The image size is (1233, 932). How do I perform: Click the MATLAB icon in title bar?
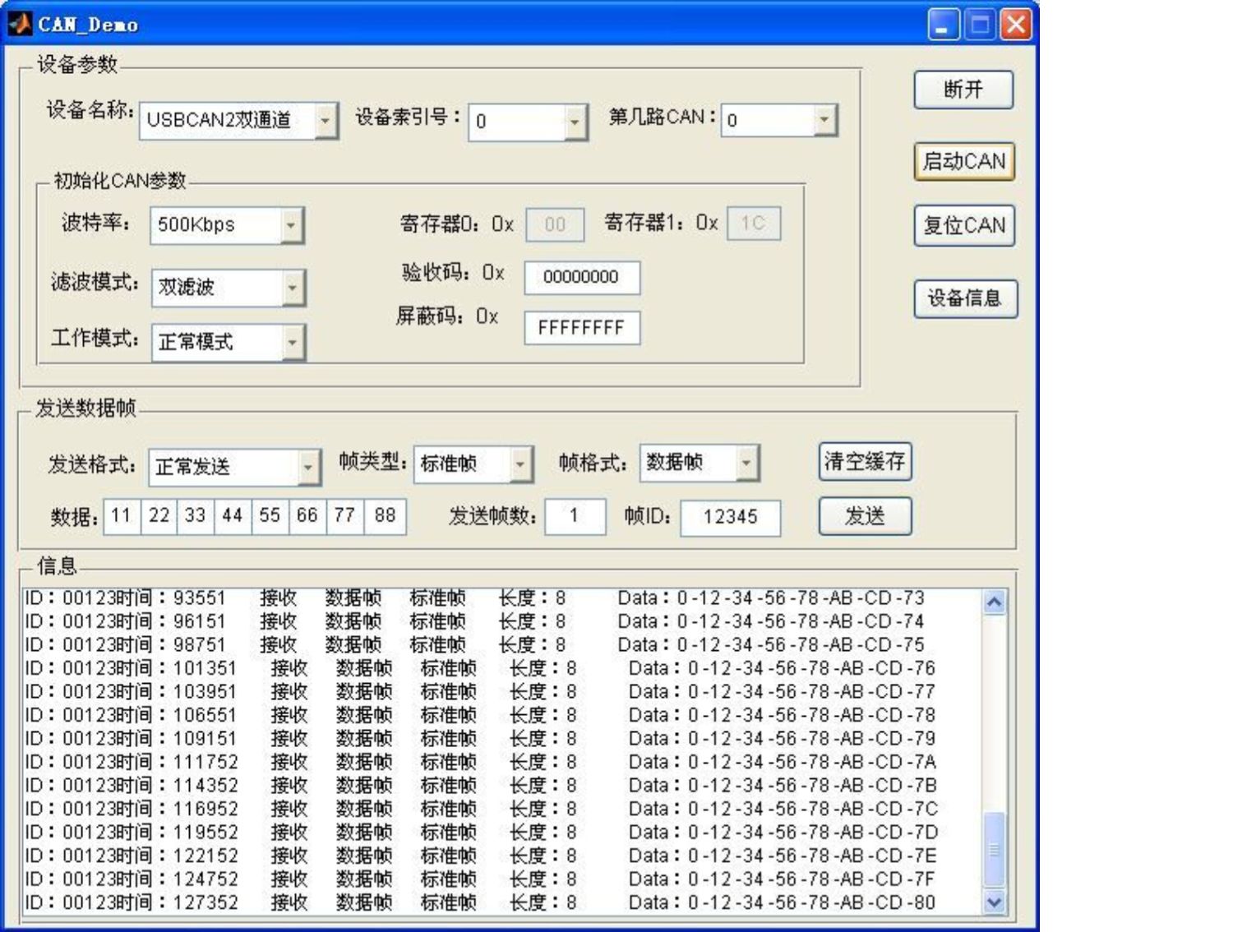click(20, 24)
